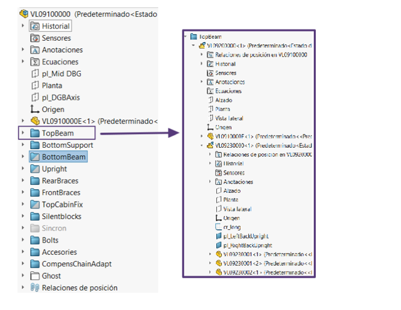Click the Ghost empty folder icon
Image resolution: width=401 pixels, height=310 pixels.
click(35, 276)
